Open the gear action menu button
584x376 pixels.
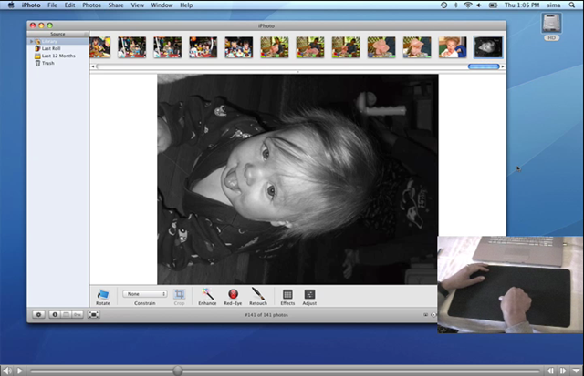tap(38, 315)
